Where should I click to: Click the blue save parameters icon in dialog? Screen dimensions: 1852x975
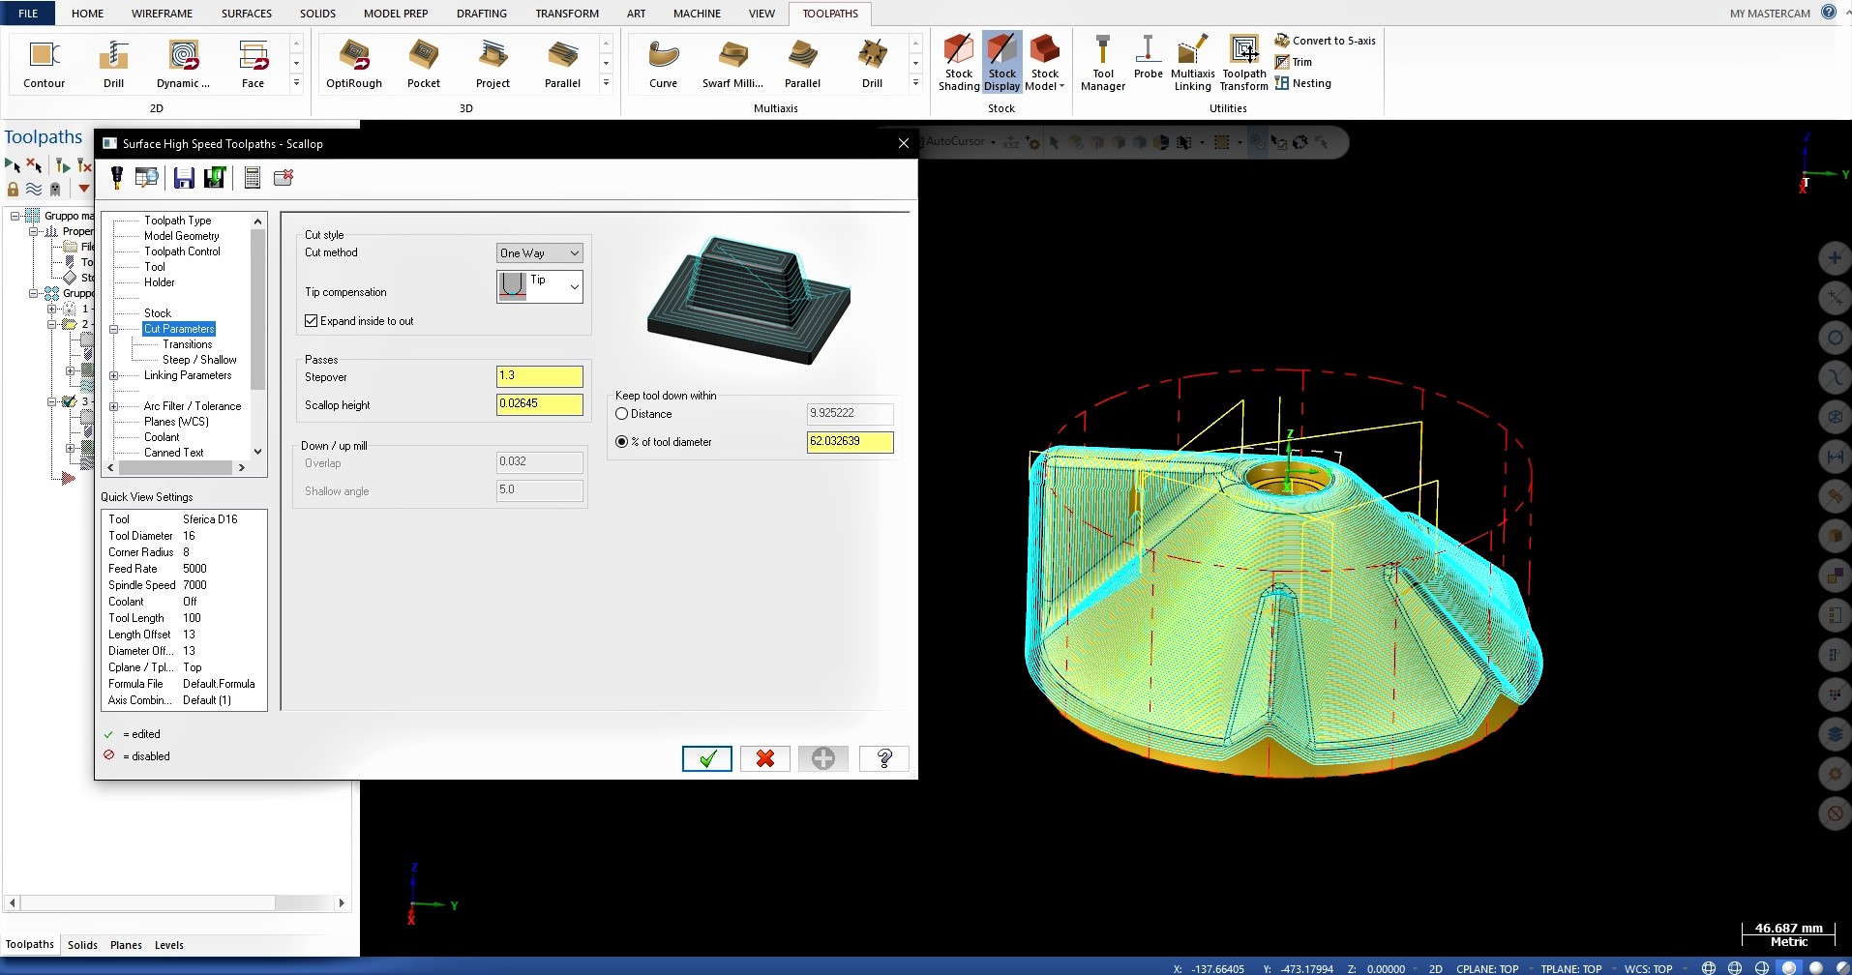pyautogui.click(x=184, y=177)
